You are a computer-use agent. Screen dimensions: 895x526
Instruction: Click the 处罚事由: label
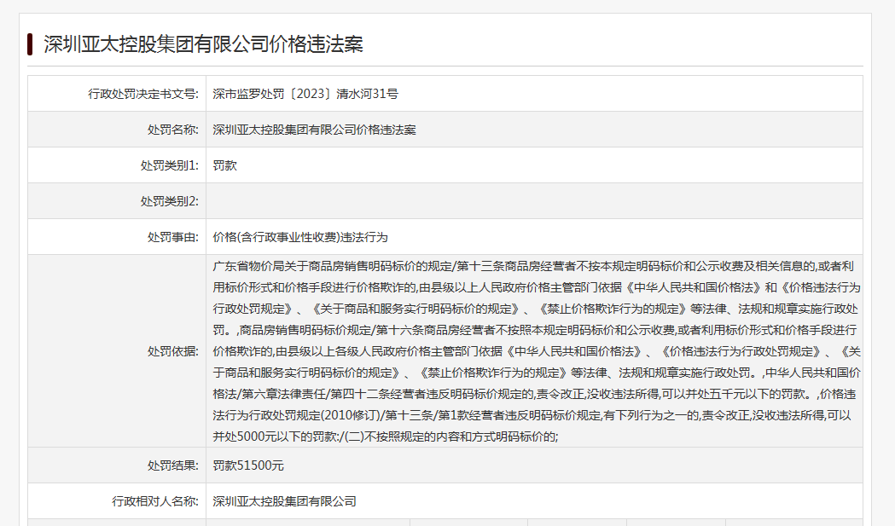tap(173, 237)
